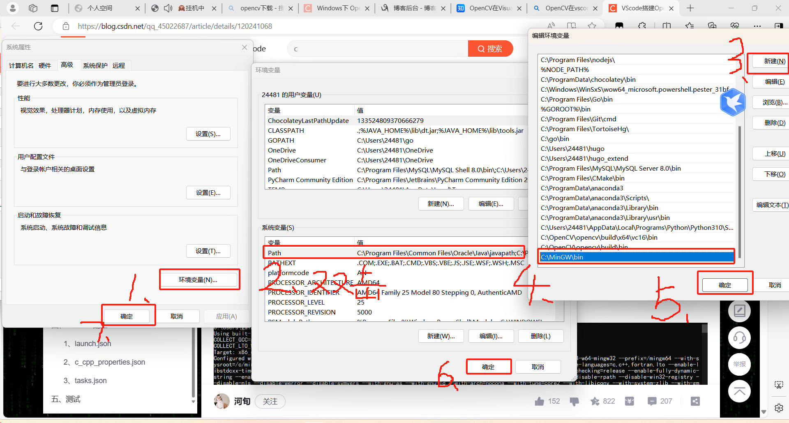
Task: Click the 环境变量(N)... button
Action: click(198, 280)
